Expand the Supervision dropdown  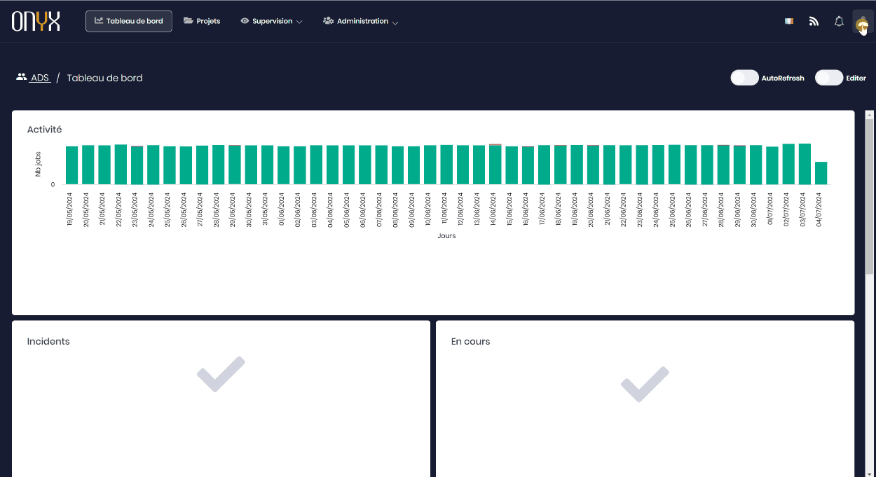point(271,21)
